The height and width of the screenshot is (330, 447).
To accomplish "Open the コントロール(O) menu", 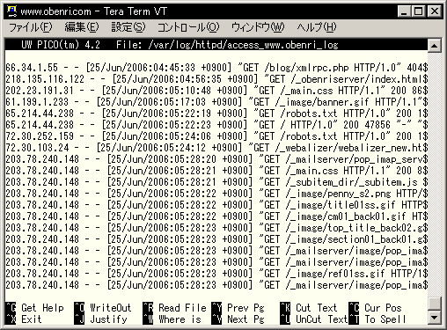I will [x=188, y=27].
